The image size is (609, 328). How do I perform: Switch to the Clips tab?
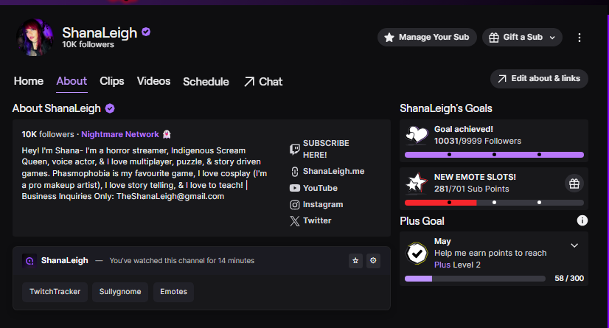click(112, 81)
